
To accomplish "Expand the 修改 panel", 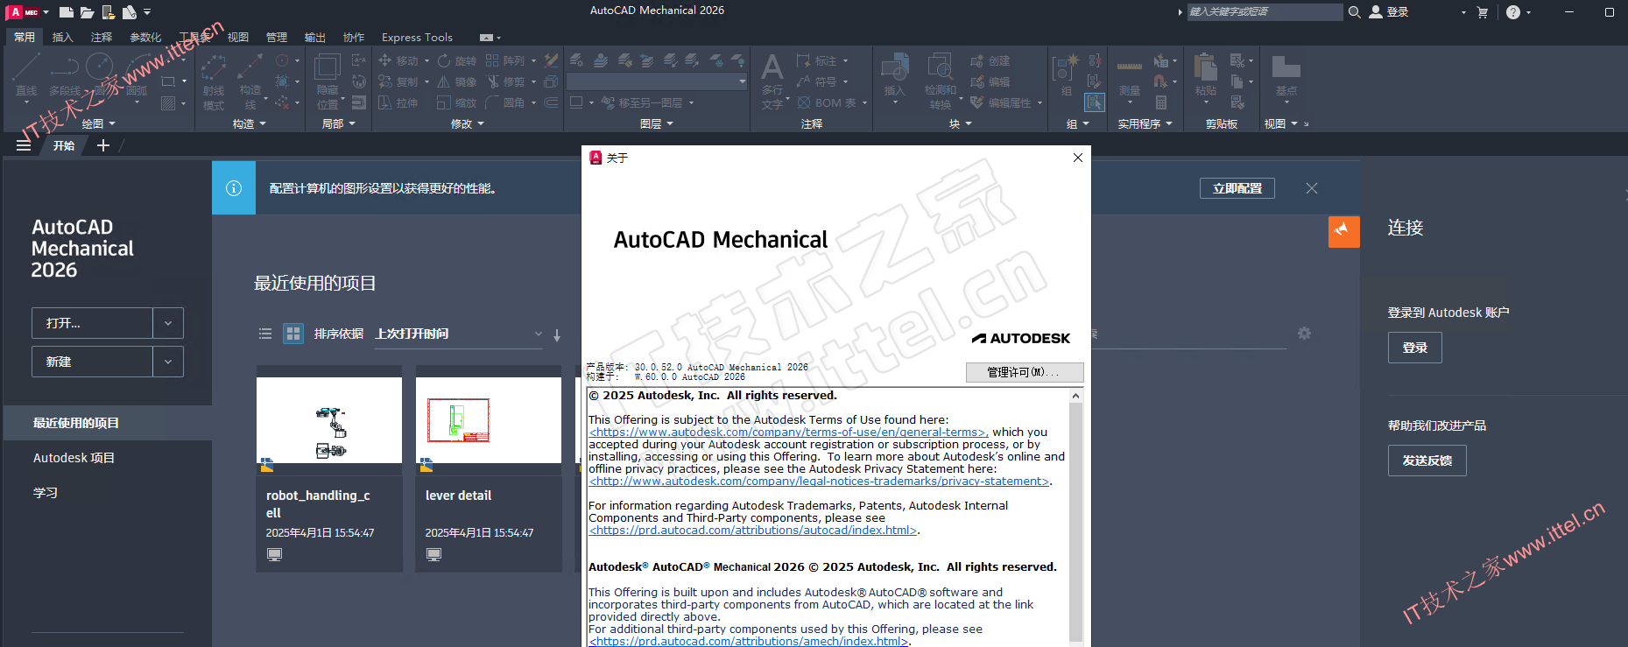I will point(467,123).
